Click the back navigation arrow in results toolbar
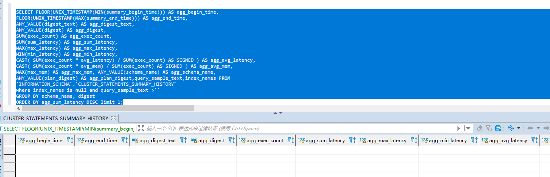550x177 pixels. click(x=530, y=128)
